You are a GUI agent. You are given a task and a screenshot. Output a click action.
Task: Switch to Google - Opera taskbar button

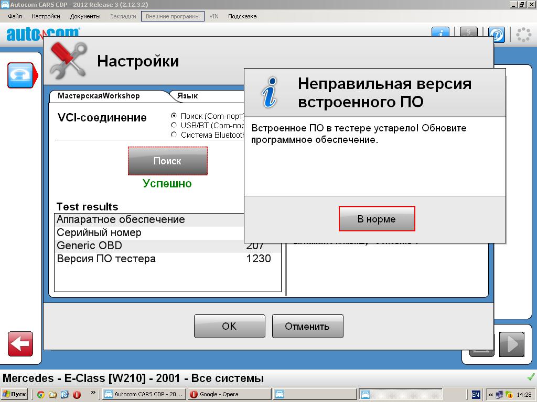coord(230,394)
